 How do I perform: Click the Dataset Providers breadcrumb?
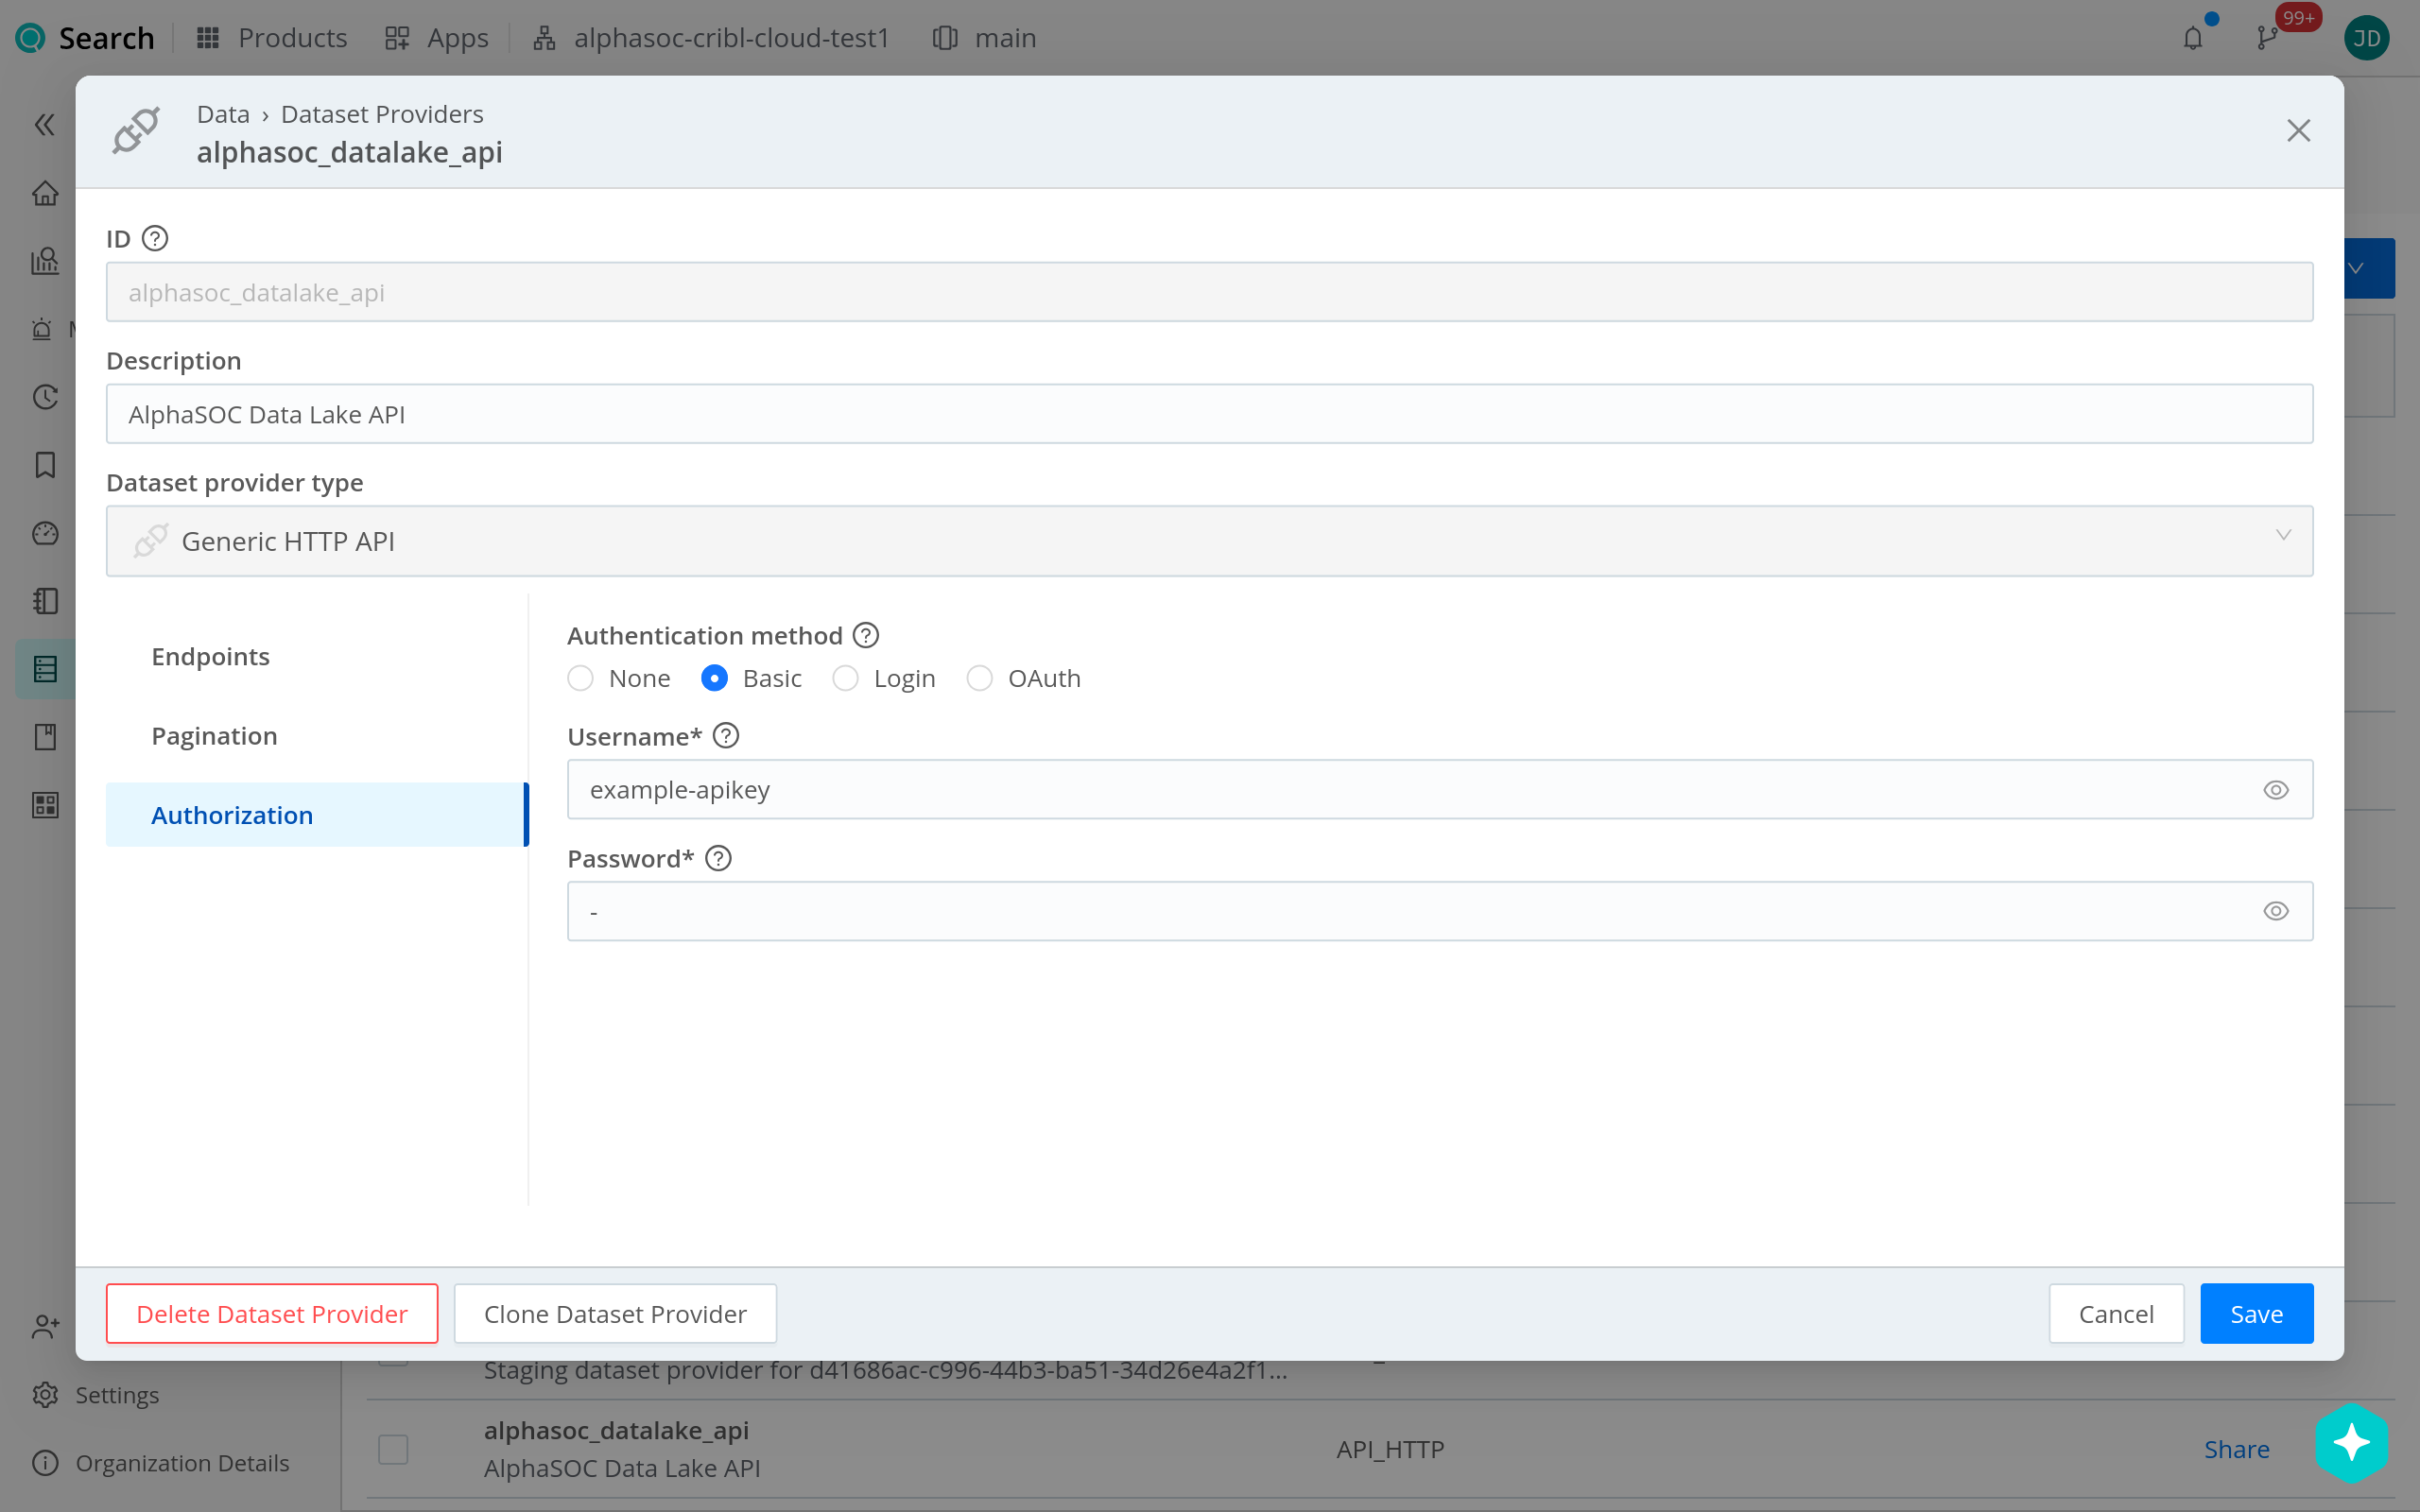point(382,114)
